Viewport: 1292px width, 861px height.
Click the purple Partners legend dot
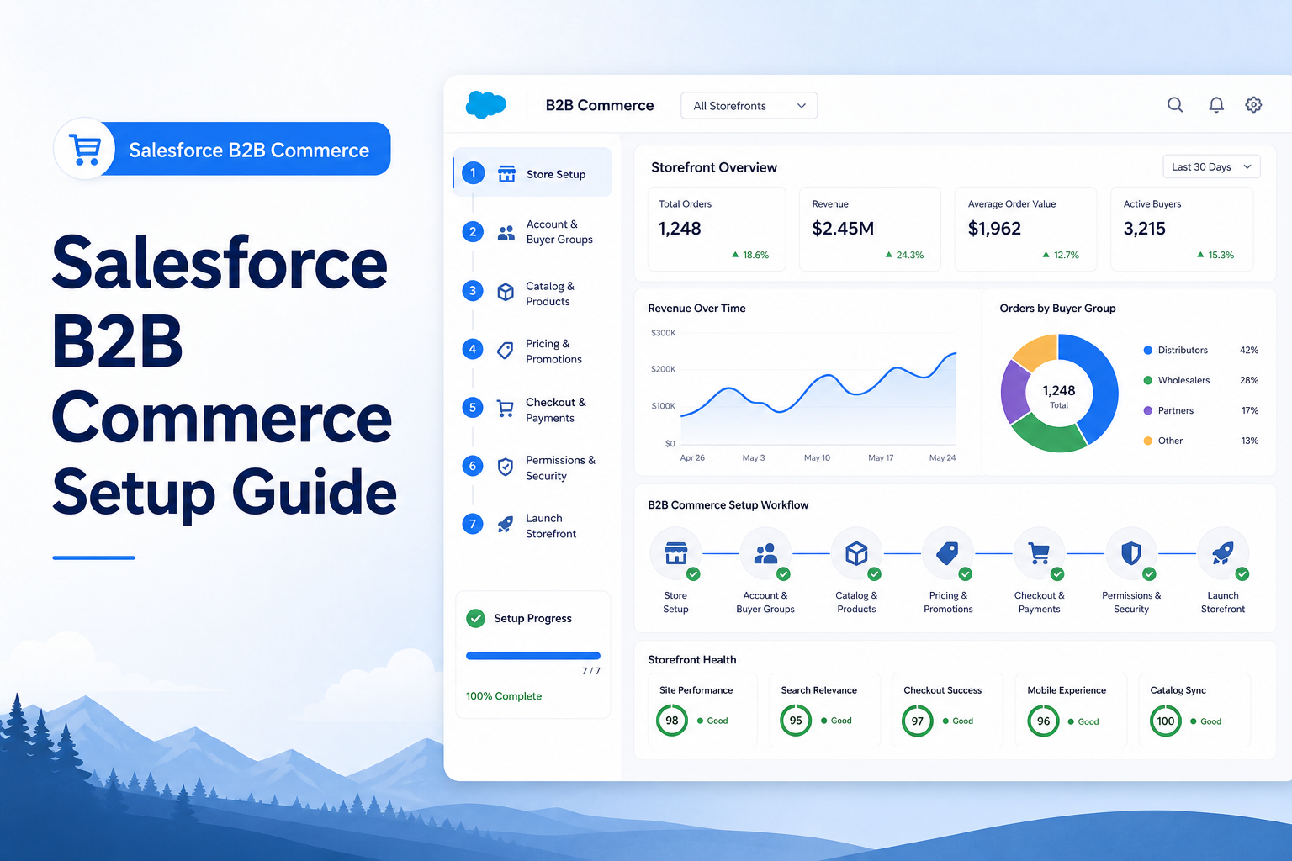pyautogui.click(x=1147, y=410)
